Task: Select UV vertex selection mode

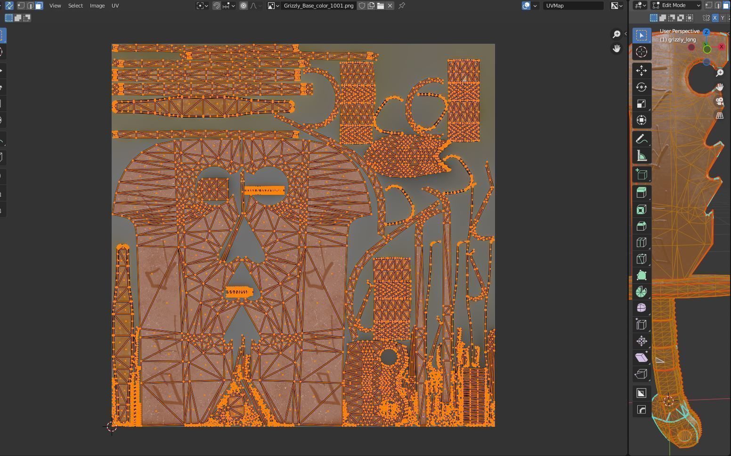Action: 21,6
